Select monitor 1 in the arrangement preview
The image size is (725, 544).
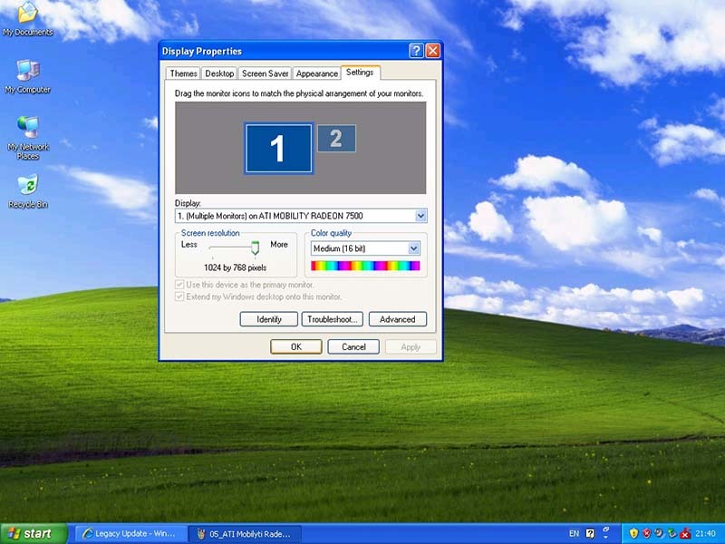click(x=278, y=148)
